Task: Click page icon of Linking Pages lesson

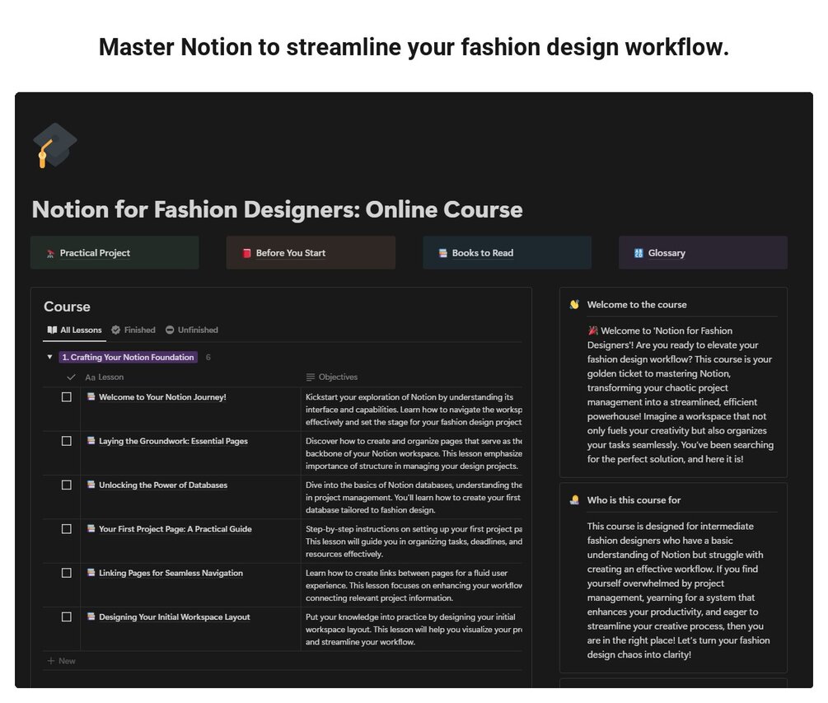Action: click(x=91, y=572)
